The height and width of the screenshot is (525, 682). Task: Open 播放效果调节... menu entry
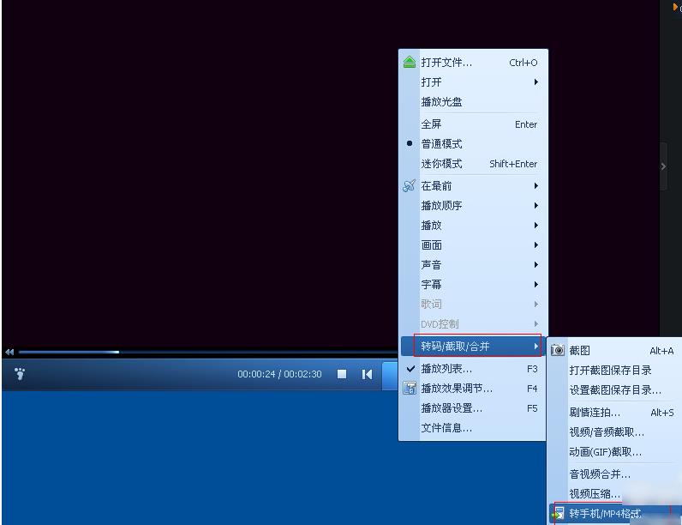[473, 389]
